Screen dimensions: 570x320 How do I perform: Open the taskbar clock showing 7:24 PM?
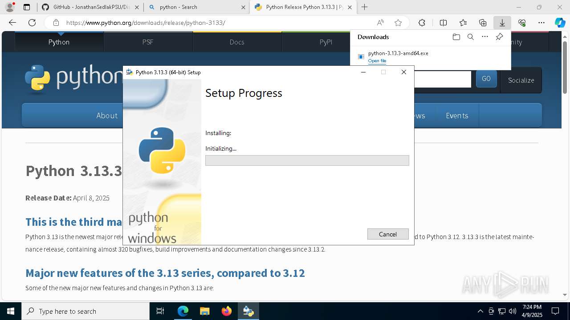(532, 311)
